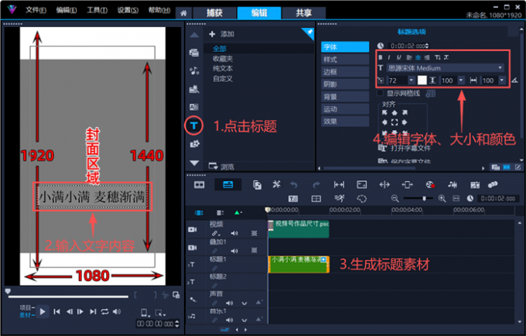Screen dimensions: 526x336
Task: Toggle underline formatting
Action: [398, 57]
